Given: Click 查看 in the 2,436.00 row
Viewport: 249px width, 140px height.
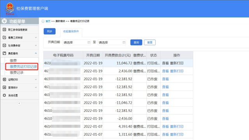Looking at the screenshot, I should (x=165, y=71).
